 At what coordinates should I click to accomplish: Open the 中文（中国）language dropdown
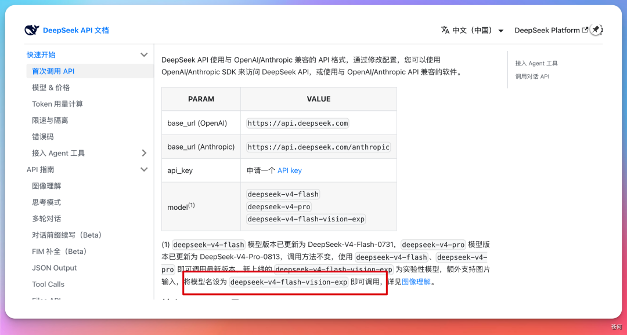[472, 30]
